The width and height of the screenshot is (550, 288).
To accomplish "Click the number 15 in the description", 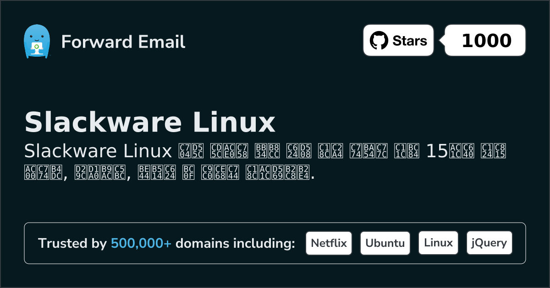I will coord(437,150).
